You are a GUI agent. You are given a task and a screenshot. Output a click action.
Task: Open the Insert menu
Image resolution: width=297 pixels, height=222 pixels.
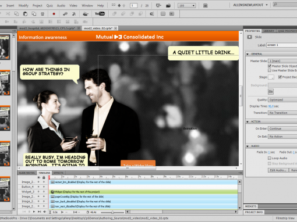coord(10,5)
